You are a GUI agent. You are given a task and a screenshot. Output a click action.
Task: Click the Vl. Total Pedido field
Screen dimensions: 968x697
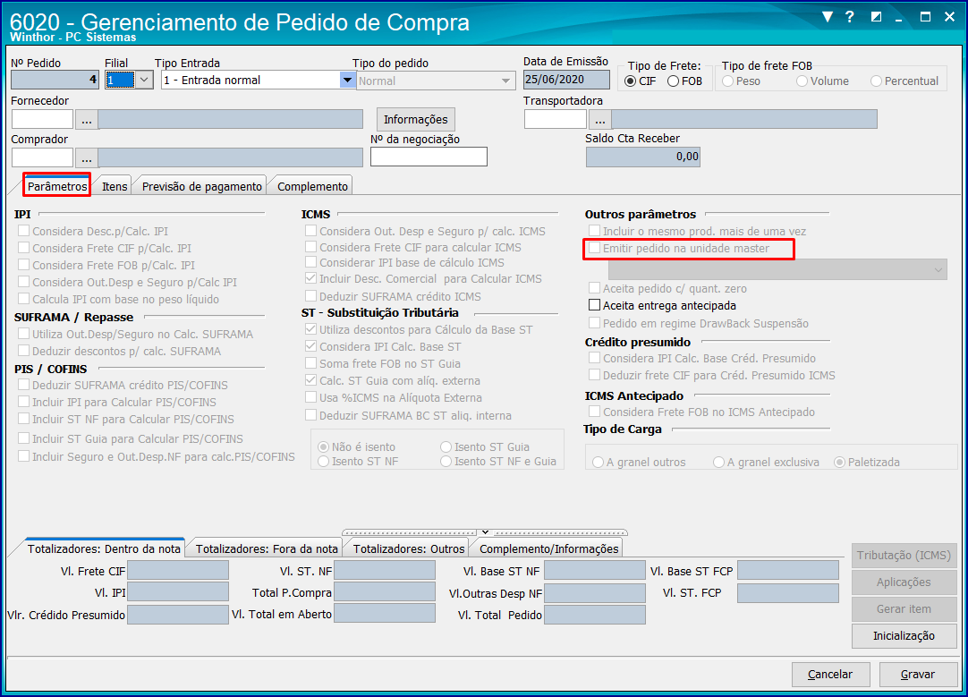tap(595, 615)
